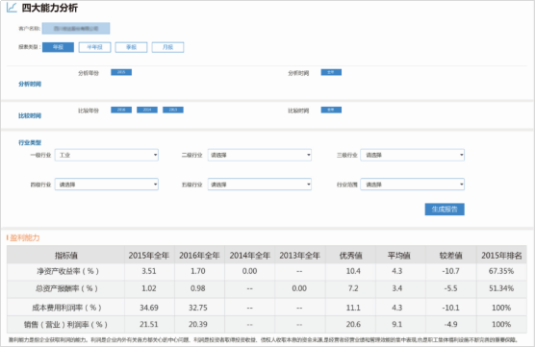Screen dimensions: 535x347
Task: Toggle the 2013 comparison year tag
Action: tap(173, 110)
